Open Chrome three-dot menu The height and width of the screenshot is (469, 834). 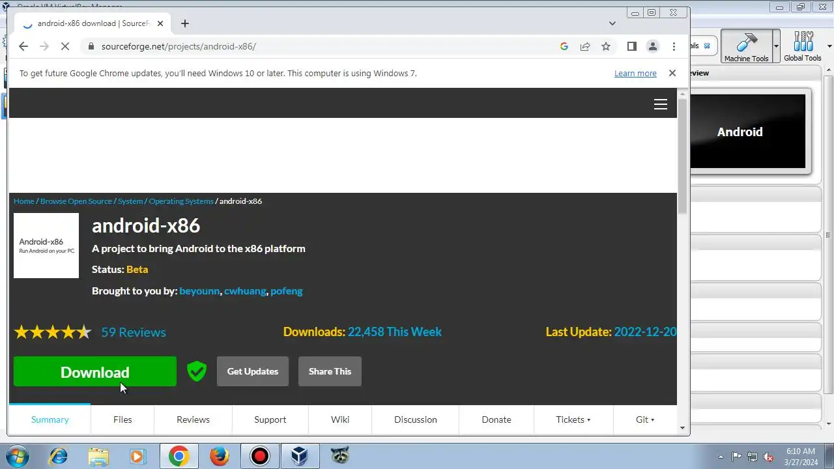674,46
